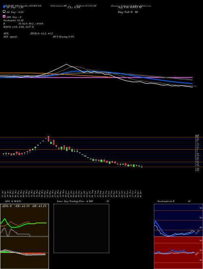Click the magenta 200 Day legend swatch
Image resolution: width=203 pixels, height=269 pixels.
tap(4, 16)
